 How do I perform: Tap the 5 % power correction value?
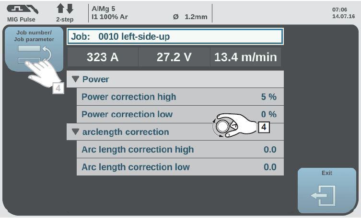click(x=268, y=97)
